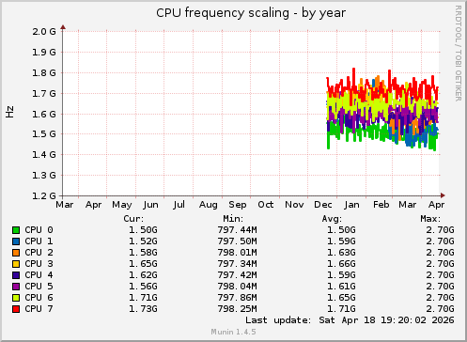
Task: Click CPU 0 current value 1.50G
Action: point(143,230)
